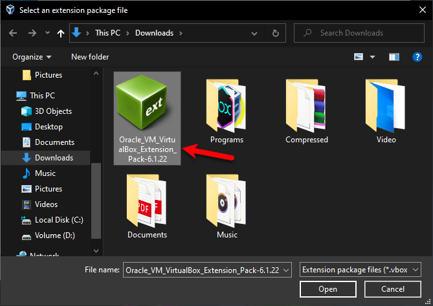Select Downloads in the sidebar
This screenshot has height=306, width=433.
[x=46, y=158]
